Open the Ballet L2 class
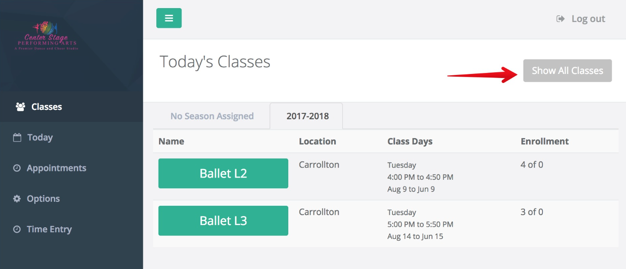 coord(223,173)
